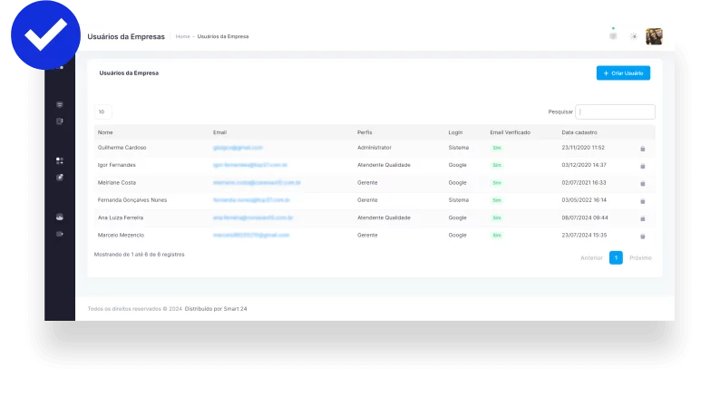Viewport: 720px width, 396px height.
Task: Click the sidebar icon below the dashboard grid
Action: click(x=60, y=177)
